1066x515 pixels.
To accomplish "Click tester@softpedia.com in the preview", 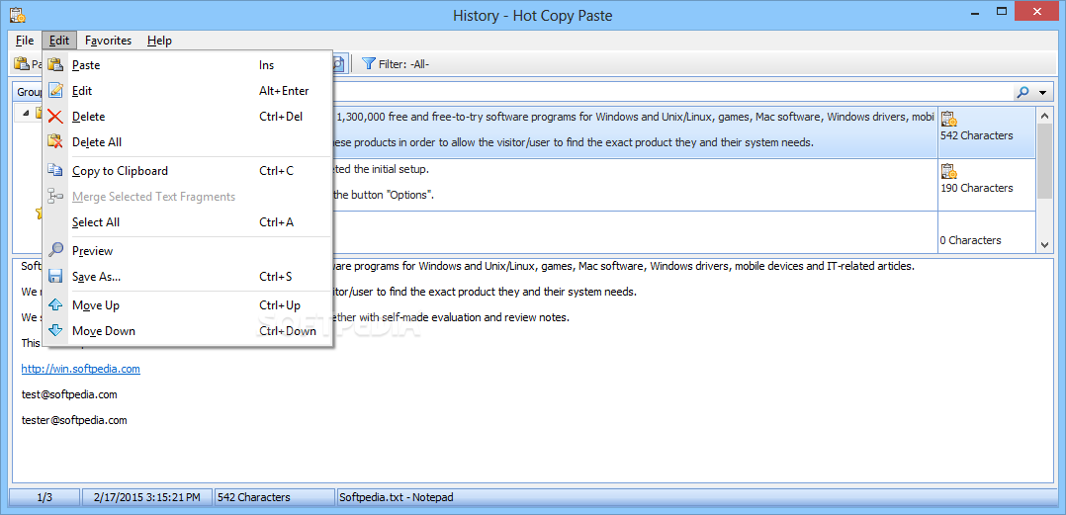I will coord(74,420).
